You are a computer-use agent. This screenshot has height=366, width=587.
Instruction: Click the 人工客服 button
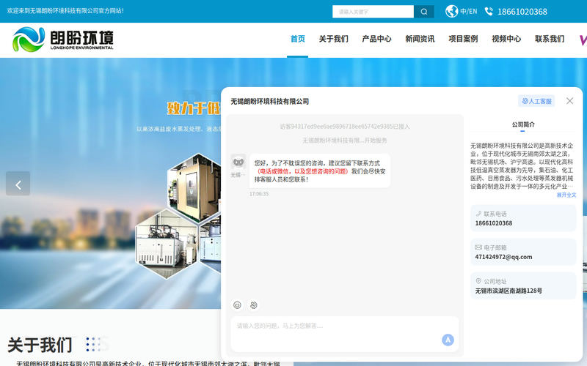click(536, 101)
